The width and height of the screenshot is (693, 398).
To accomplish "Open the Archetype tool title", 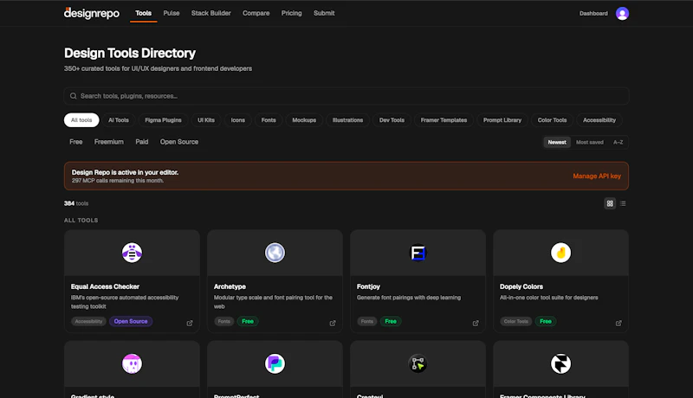I will (230, 286).
